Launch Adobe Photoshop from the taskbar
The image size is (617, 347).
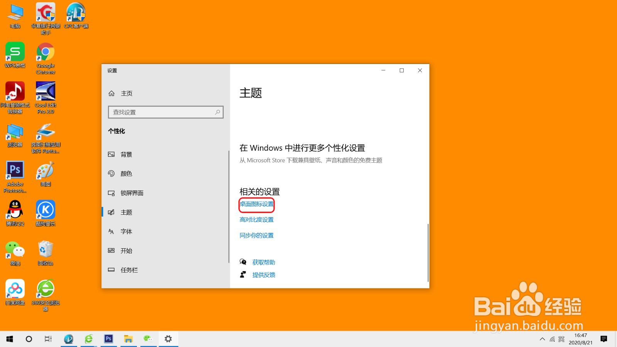[x=109, y=339]
